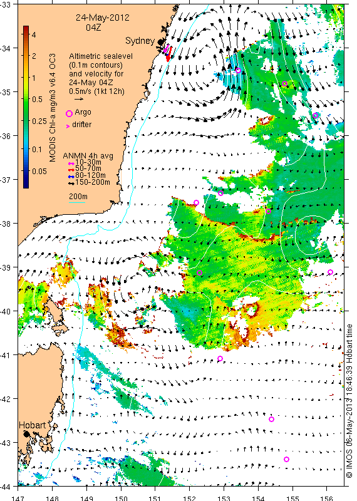The width and height of the screenshot is (357, 501).
Task: Click the Hobart text label
Action: 33,425
